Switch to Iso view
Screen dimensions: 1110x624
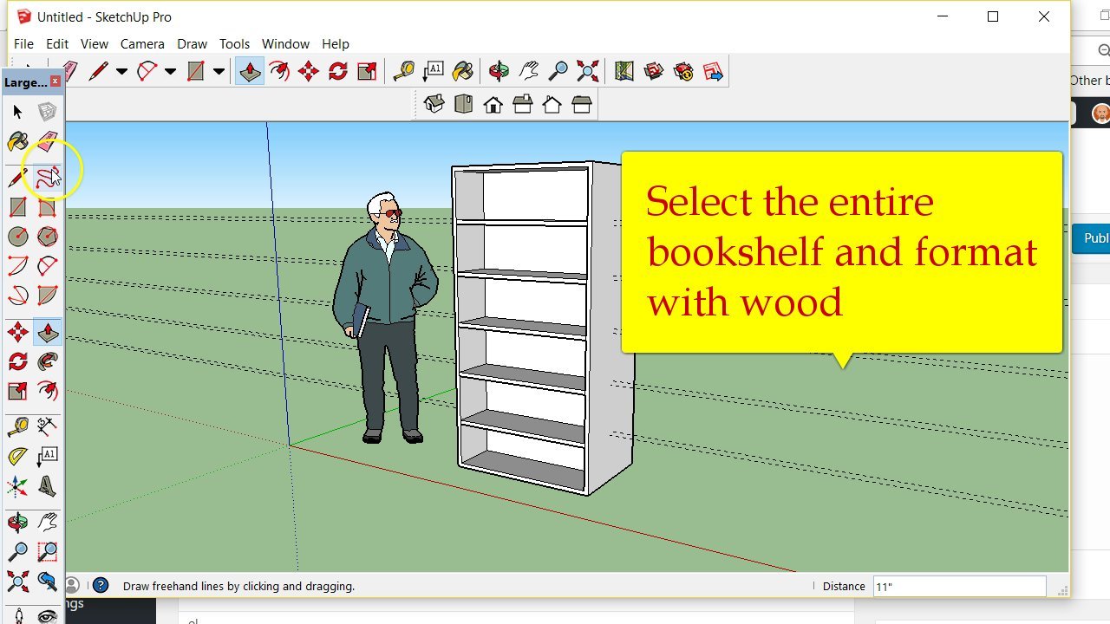click(434, 105)
